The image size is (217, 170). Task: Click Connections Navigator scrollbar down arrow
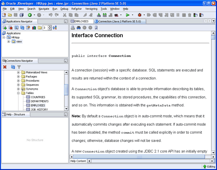66,109
